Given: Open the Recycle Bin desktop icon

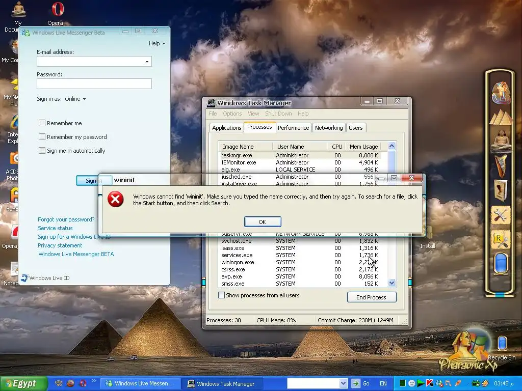Looking at the screenshot, I should pyautogui.click(x=502, y=348).
